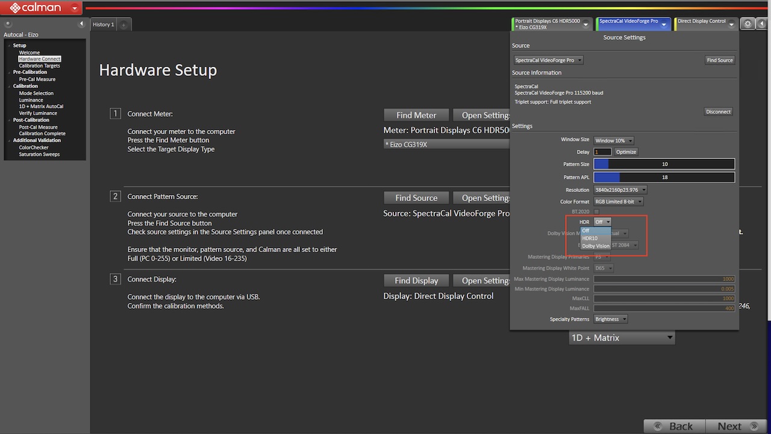Open the 1D + Matrix dropdown
The width and height of the screenshot is (771, 434).
[622, 338]
